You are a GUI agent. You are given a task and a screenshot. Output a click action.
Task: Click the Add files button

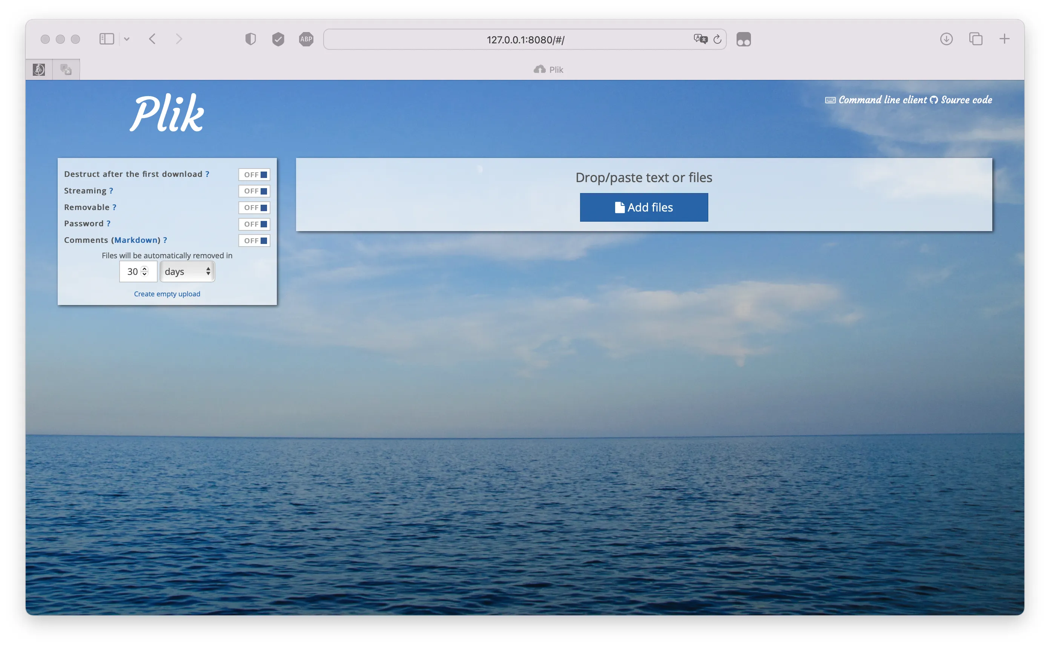[x=644, y=207]
